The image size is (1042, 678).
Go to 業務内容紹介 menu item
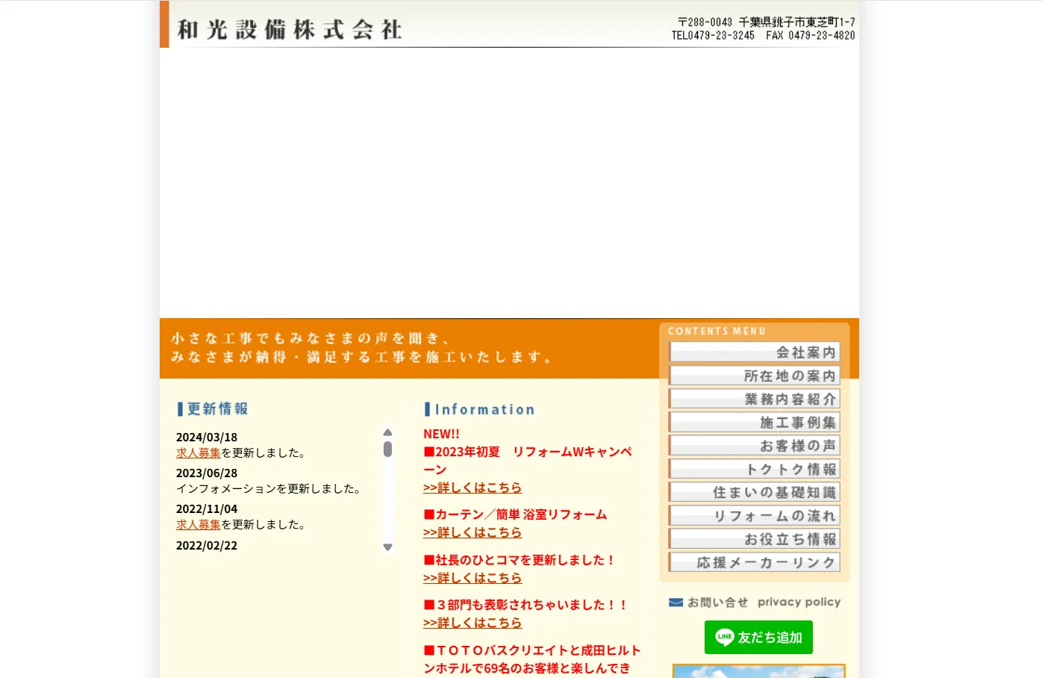754,399
